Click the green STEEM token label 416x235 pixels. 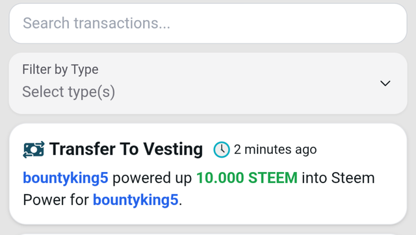pos(273,178)
